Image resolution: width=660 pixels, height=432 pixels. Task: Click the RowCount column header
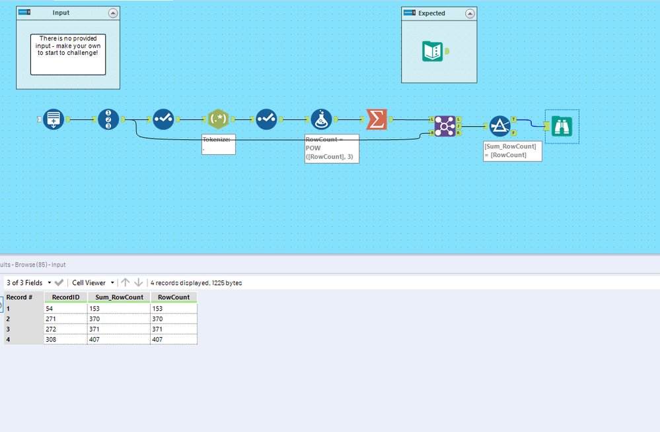point(174,297)
